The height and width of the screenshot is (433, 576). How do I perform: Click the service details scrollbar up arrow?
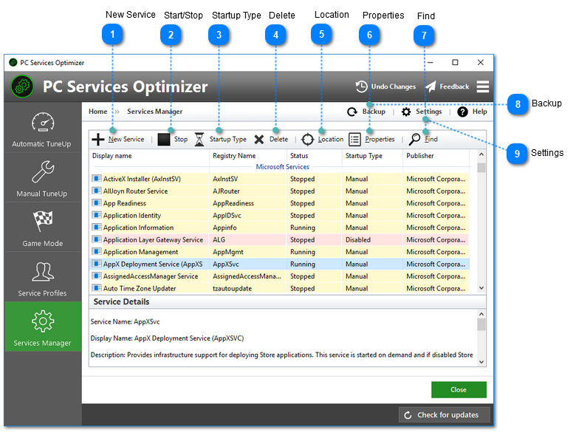tap(481, 314)
